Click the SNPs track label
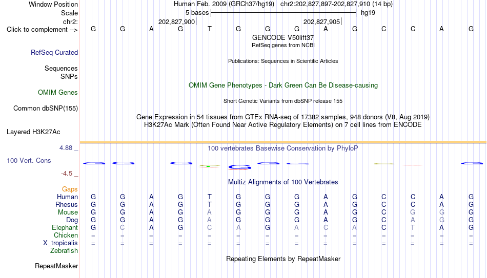The width and height of the screenshot is (487, 278). click(x=69, y=76)
